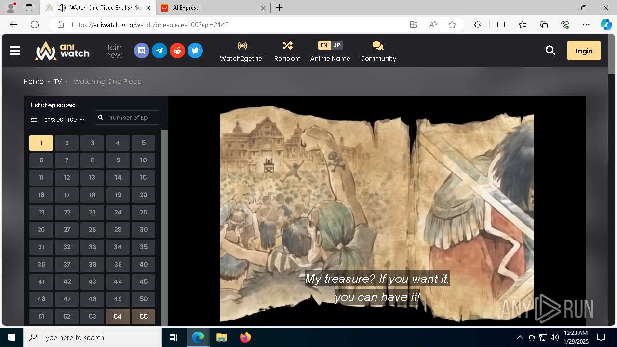The image size is (617, 347).
Task: Toggle anime name language to JP
Action: coord(337,45)
